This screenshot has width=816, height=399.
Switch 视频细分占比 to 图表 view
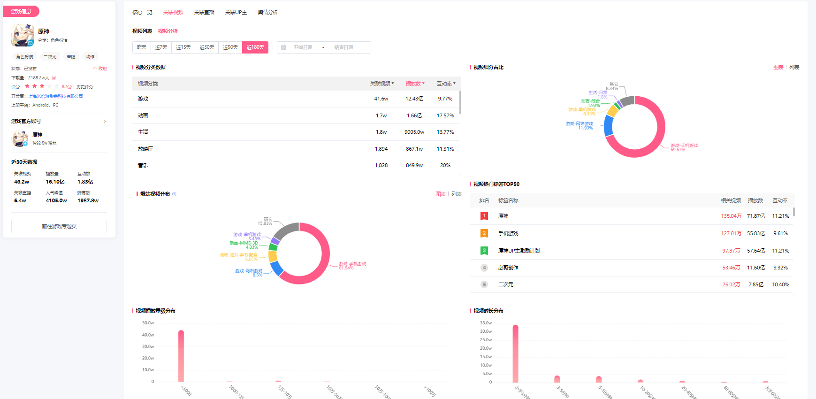point(778,67)
